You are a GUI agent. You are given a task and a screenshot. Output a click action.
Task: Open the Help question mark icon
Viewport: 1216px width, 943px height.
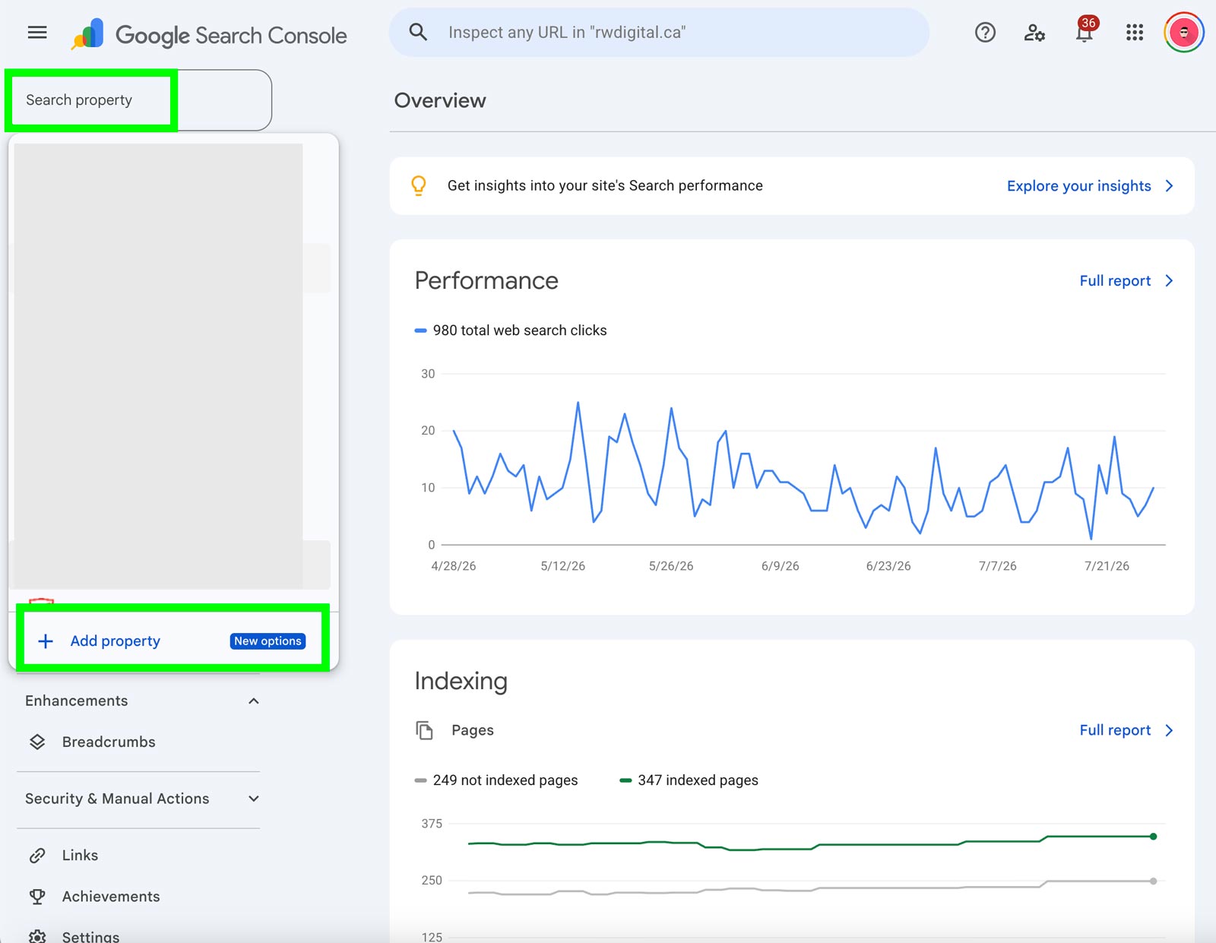coord(985,32)
